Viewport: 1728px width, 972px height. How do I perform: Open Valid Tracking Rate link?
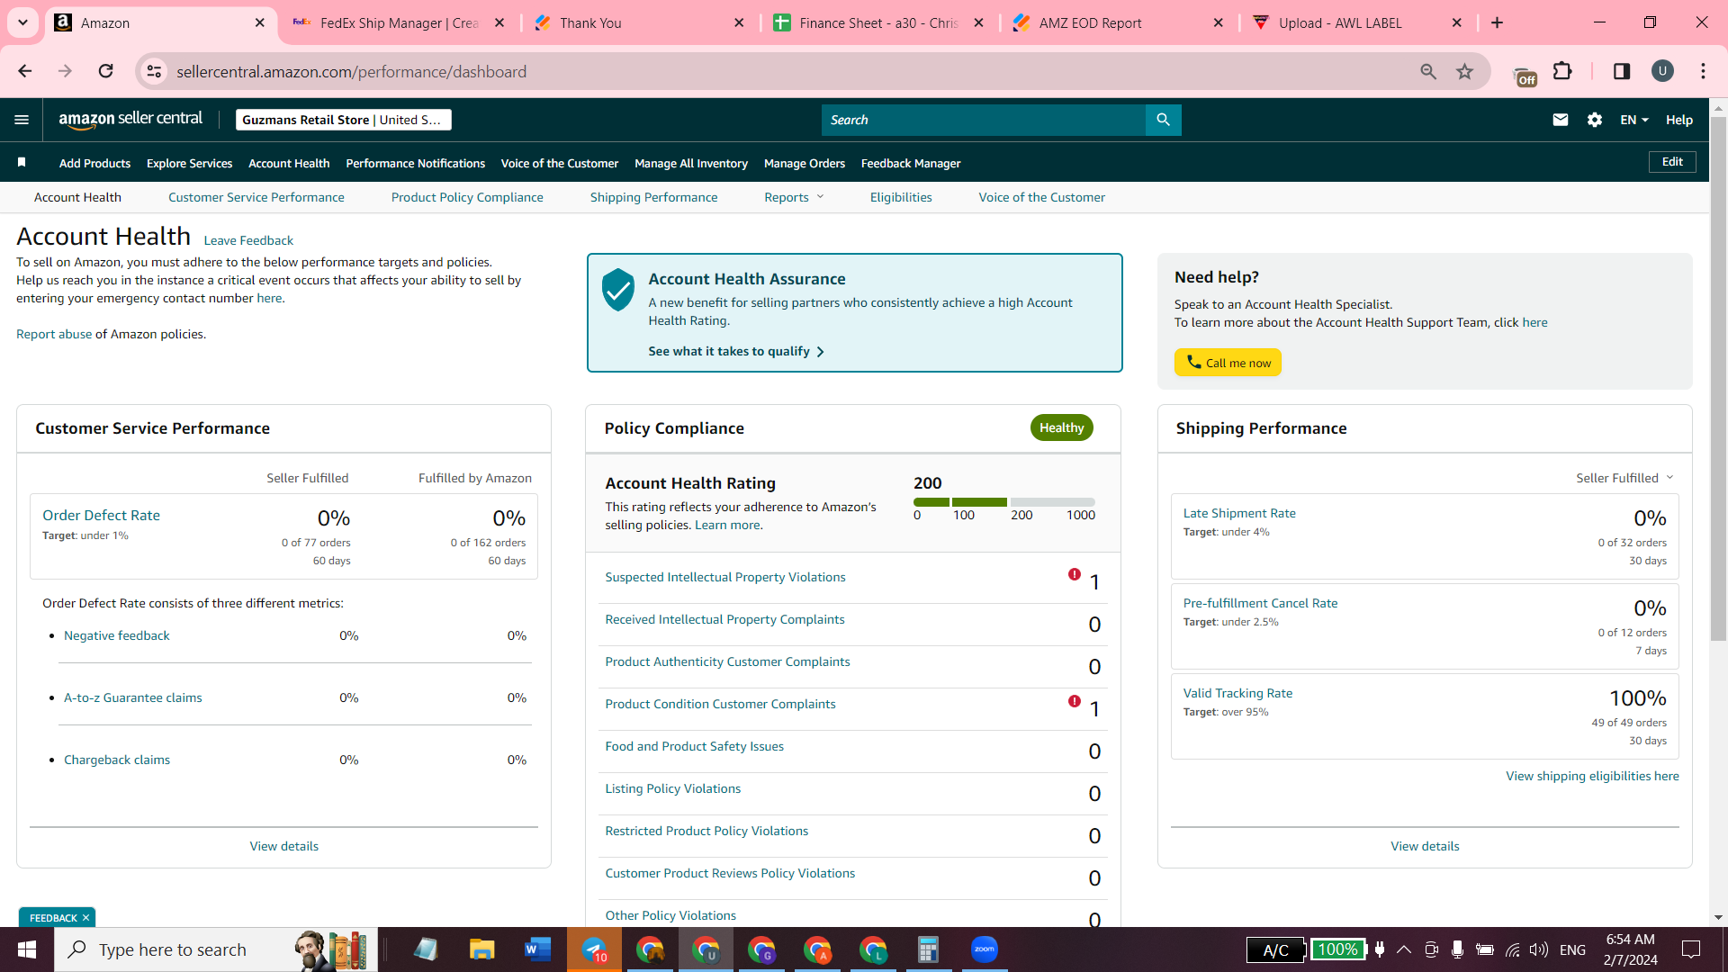click(1237, 693)
